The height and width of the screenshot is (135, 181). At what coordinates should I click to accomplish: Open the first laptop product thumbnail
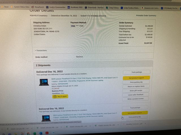(x=44, y=82)
